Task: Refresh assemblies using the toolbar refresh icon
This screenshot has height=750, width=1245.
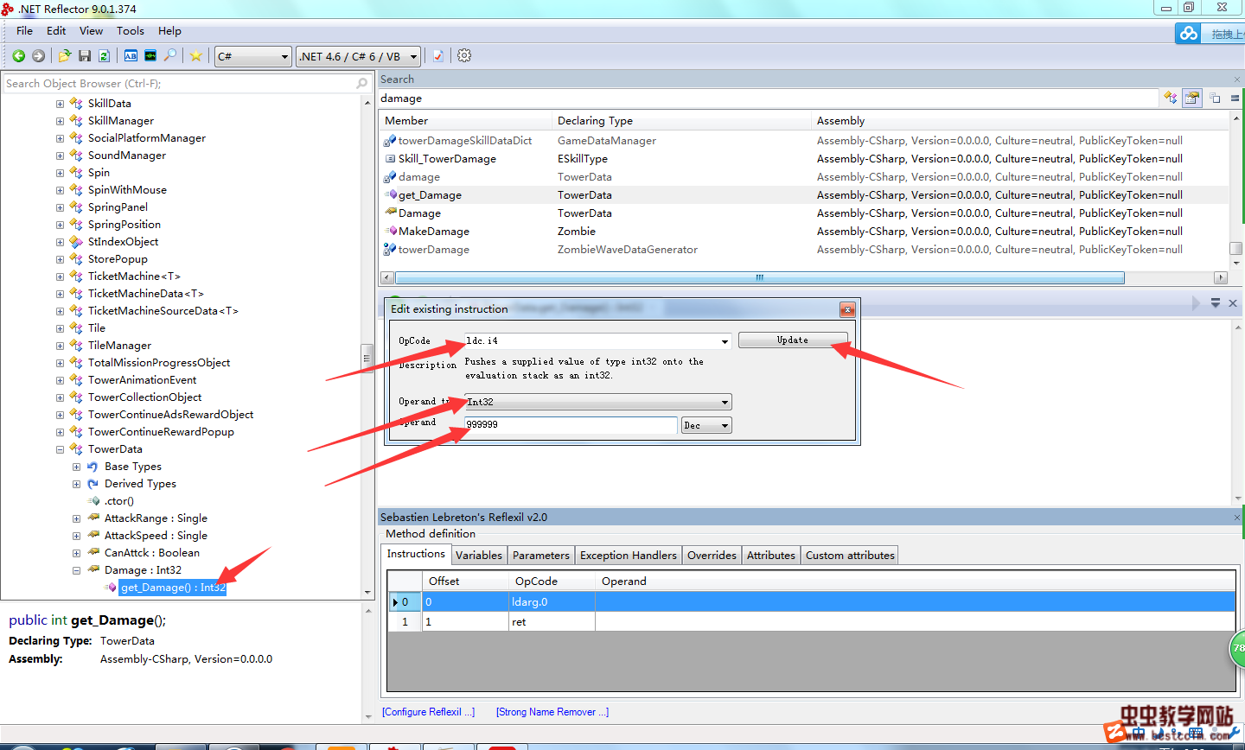Action: pyautogui.click(x=104, y=56)
